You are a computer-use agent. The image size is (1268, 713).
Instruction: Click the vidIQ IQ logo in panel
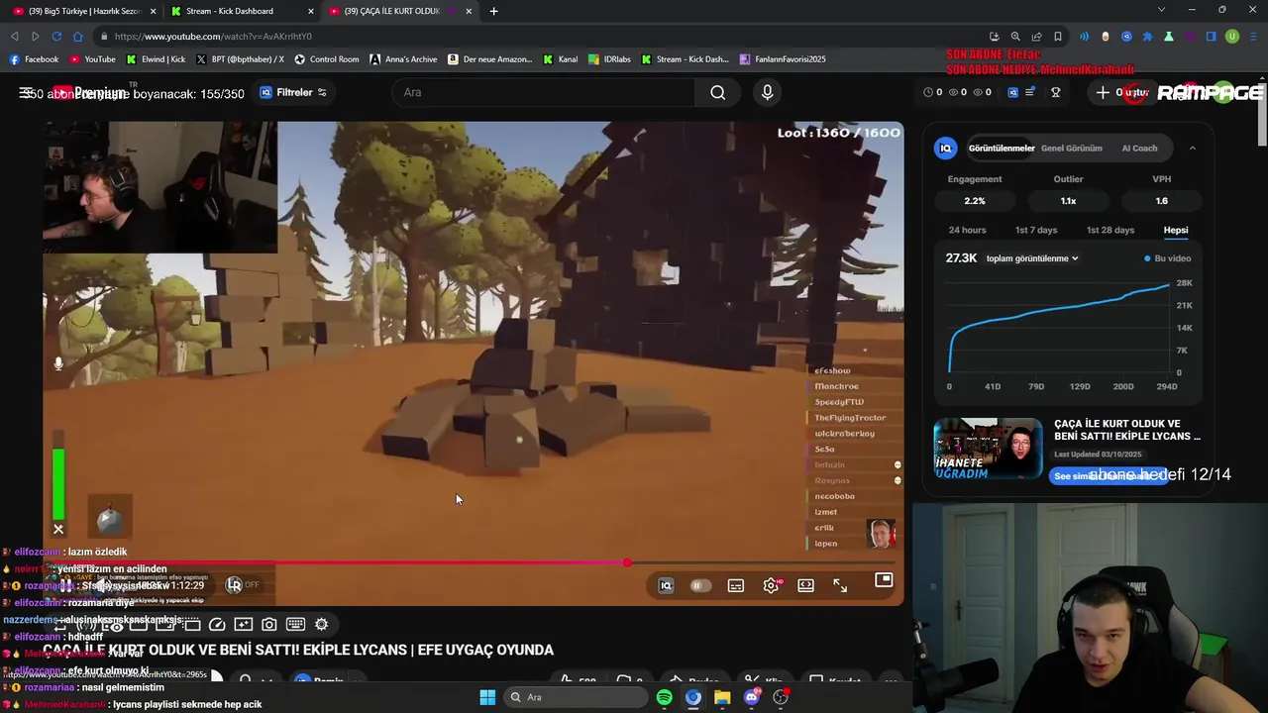tap(945, 149)
